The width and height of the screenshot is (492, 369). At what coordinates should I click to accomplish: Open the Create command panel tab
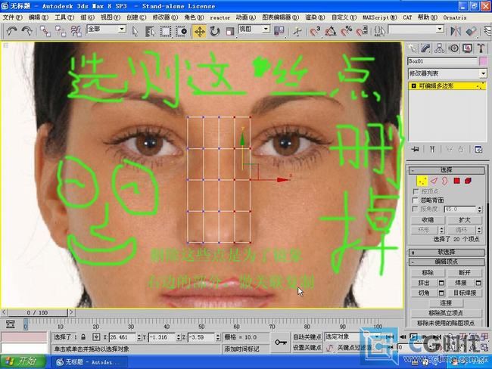point(412,48)
